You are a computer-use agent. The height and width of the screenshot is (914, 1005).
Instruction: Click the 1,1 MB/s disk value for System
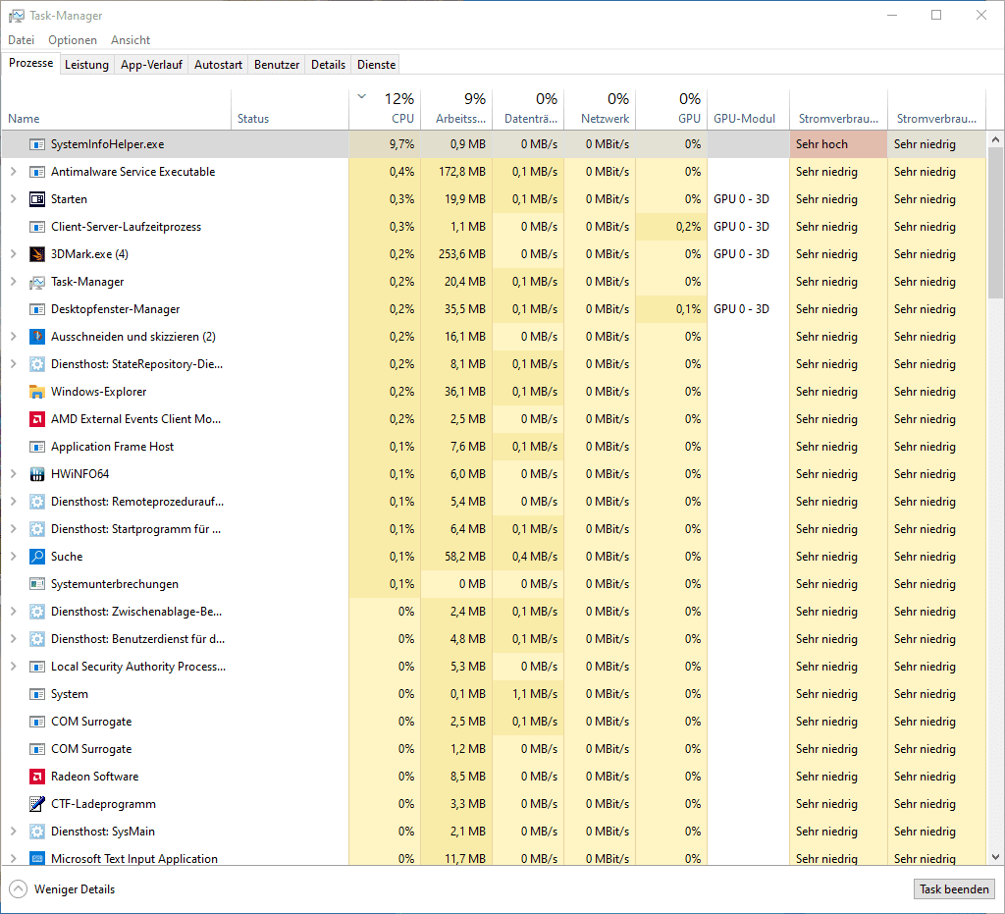[x=535, y=694]
